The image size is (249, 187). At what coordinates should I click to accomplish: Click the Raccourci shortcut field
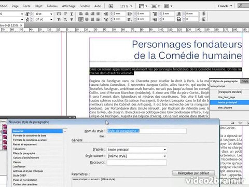click(x=137, y=163)
